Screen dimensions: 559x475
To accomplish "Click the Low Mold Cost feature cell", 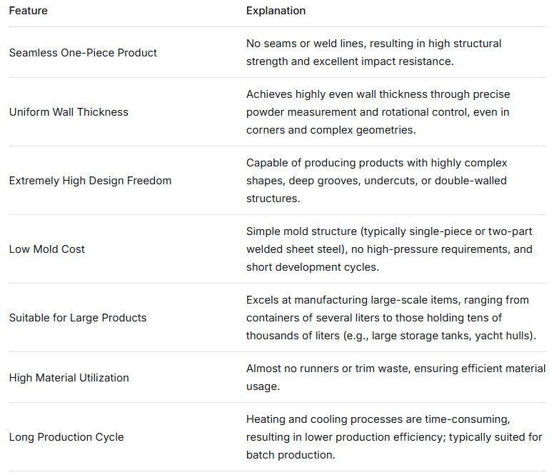I will 46,249.
